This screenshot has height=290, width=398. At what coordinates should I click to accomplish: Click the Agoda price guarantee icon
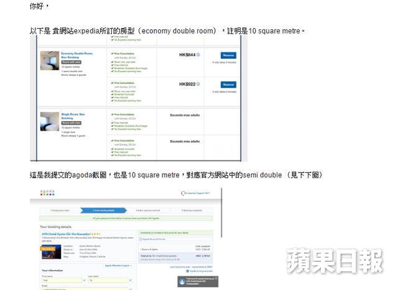tap(188, 271)
